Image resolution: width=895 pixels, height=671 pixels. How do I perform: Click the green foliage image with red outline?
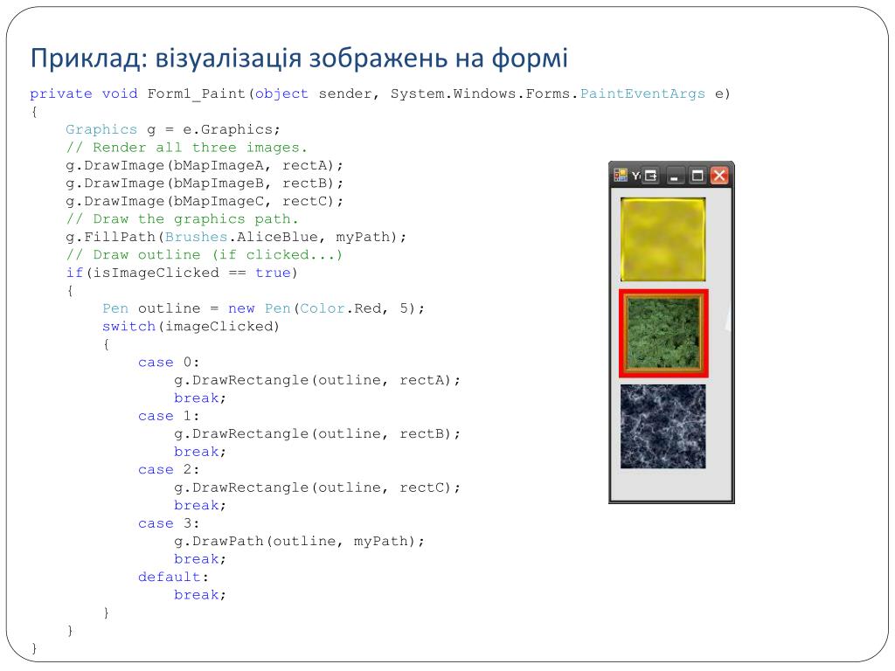click(663, 333)
